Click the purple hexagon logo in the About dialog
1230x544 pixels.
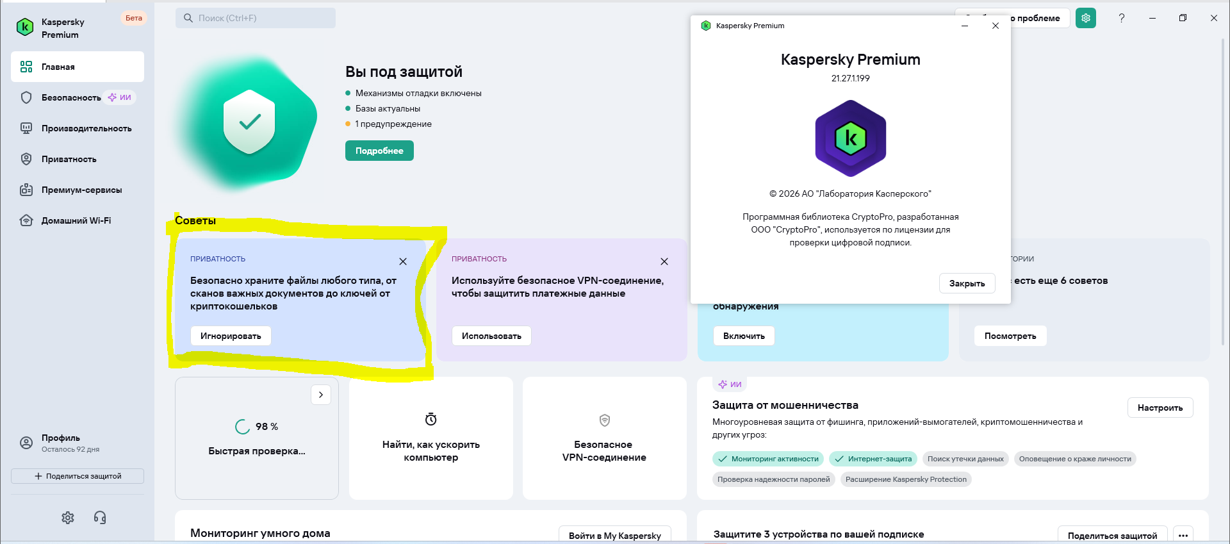(851, 138)
